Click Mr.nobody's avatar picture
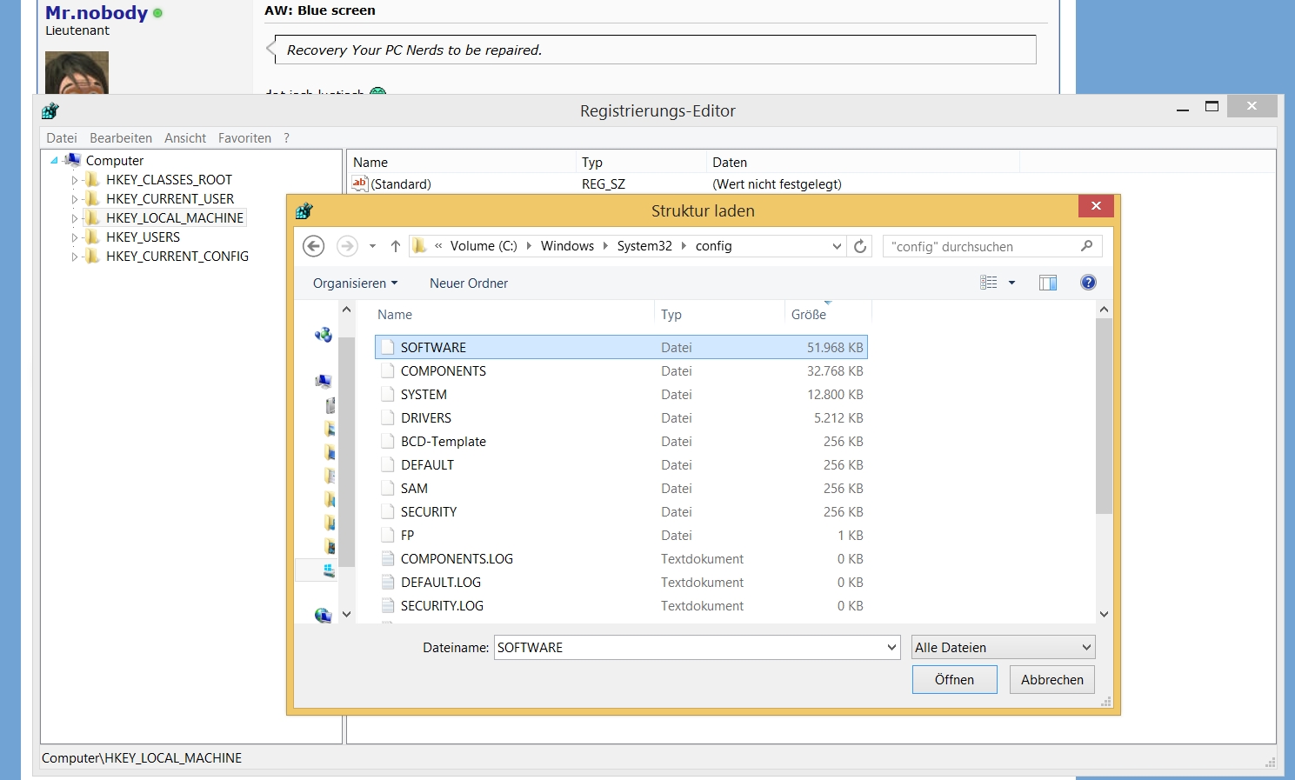 click(77, 73)
